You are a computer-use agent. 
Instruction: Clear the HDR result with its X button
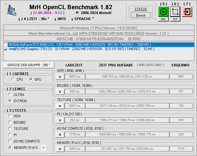pos(60,77)
